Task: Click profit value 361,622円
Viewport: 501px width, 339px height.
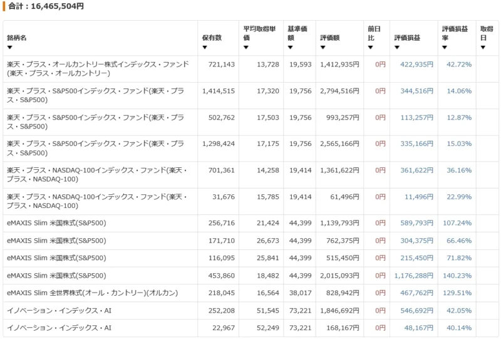Action: point(416,170)
